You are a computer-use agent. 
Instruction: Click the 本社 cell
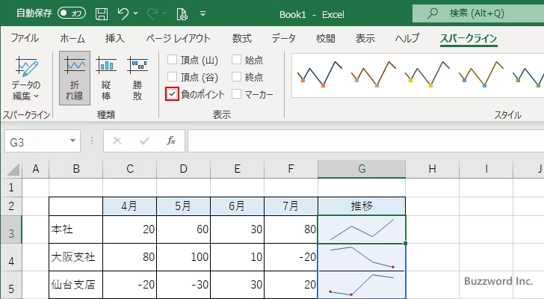75,229
